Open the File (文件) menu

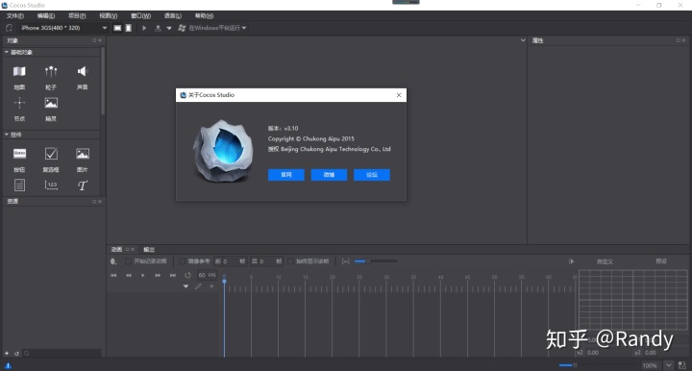(15, 15)
